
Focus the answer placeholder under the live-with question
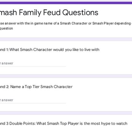pyautogui.click(x=7, y=63)
